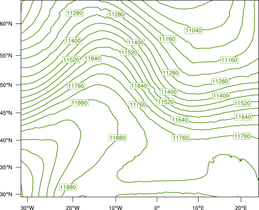259x210 pixels.
Task: Pick the 10°W longitude axis label
Action: 116,208
